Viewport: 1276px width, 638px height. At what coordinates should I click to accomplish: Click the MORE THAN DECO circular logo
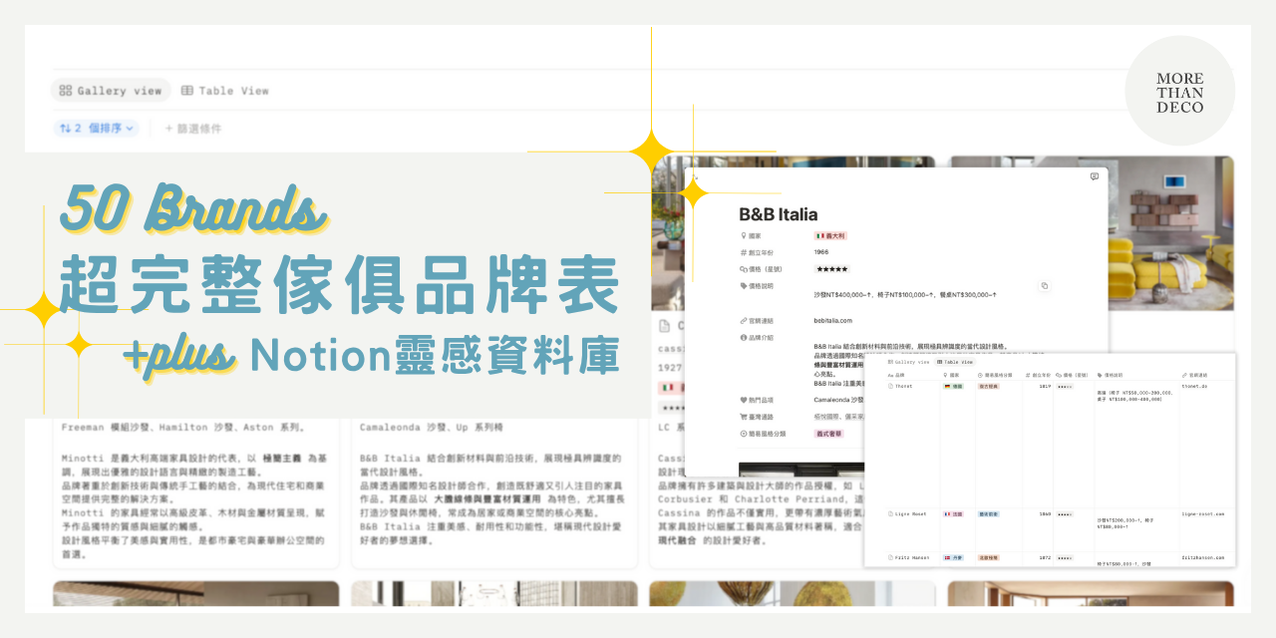point(1180,91)
